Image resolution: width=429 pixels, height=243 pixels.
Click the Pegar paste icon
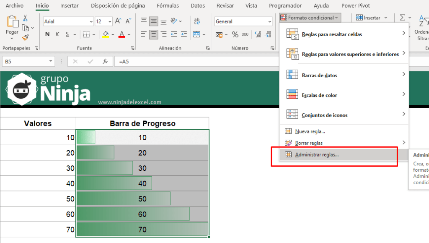point(12,21)
